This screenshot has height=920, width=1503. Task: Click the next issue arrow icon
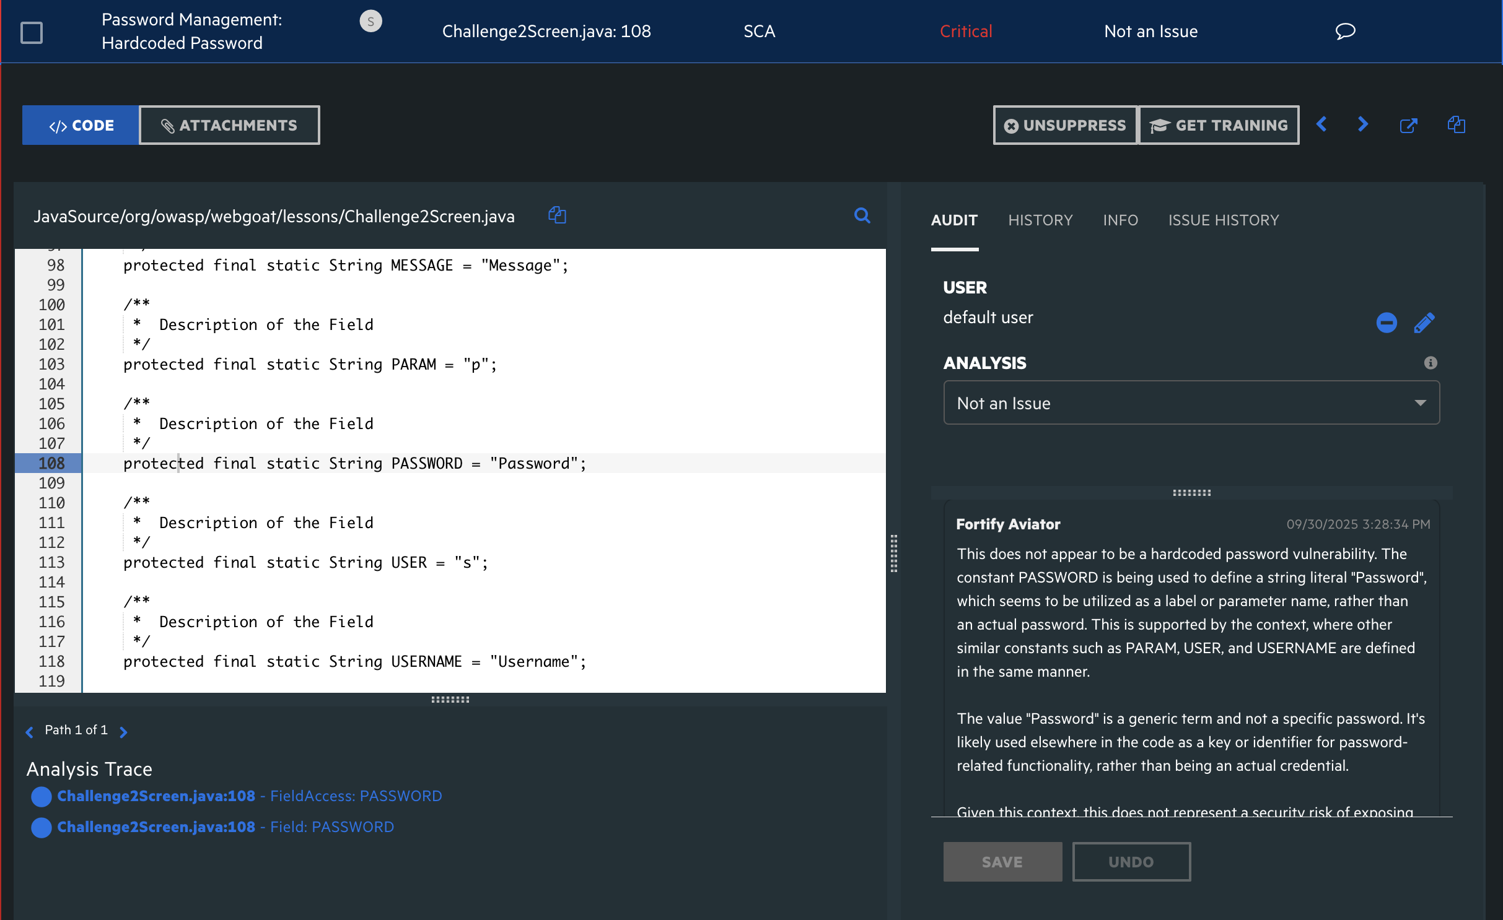(x=1362, y=124)
